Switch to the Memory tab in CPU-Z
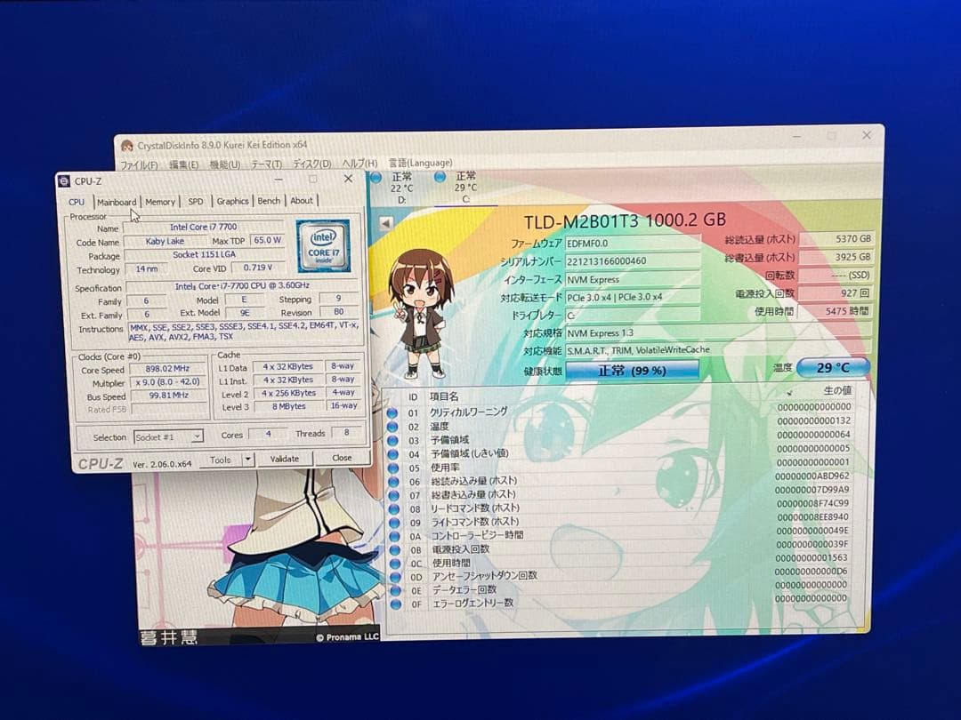Image resolution: width=961 pixels, height=720 pixels. tap(160, 202)
